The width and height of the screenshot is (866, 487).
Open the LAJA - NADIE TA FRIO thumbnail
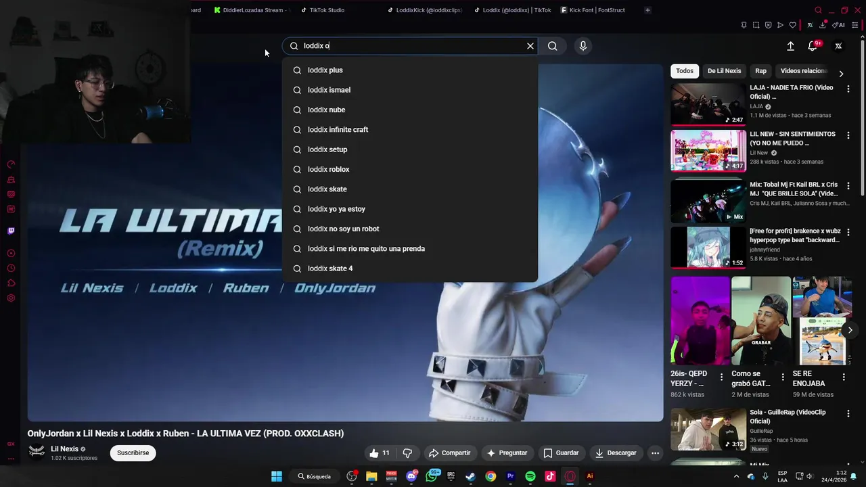click(708, 104)
